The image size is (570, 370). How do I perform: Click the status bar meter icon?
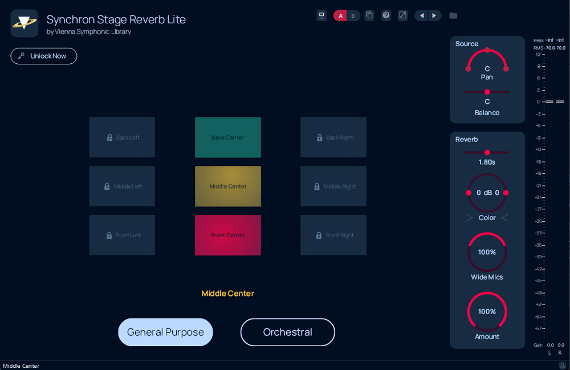click(x=563, y=365)
